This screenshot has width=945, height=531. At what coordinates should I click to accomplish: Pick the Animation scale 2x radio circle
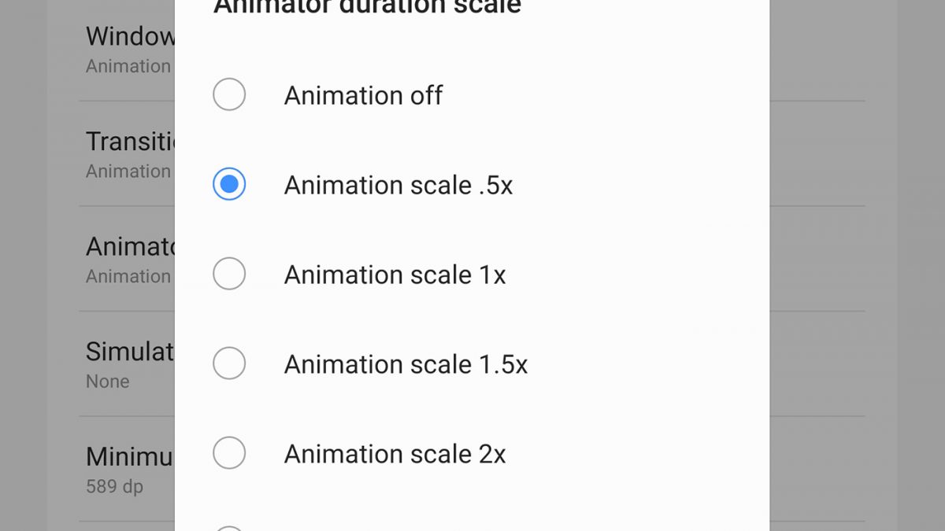pyautogui.click(x=229, y=454)
